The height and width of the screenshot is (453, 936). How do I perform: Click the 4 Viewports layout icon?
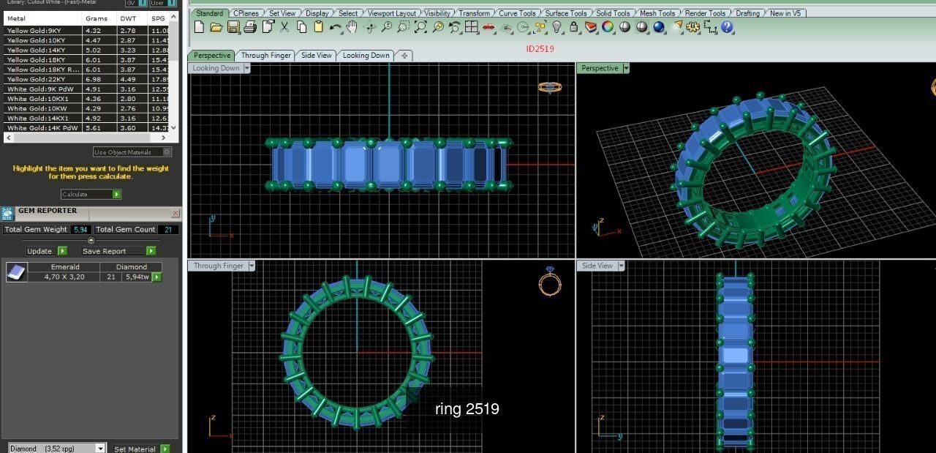click(x=472, y=27)
